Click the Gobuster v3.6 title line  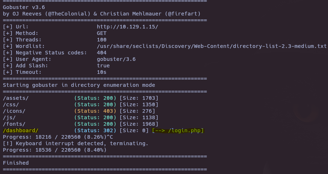(x=24, y=7)
